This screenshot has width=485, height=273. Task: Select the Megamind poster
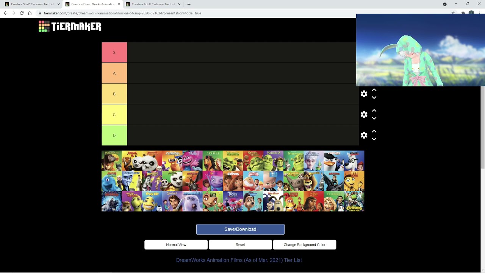click(x=132, y=181)
